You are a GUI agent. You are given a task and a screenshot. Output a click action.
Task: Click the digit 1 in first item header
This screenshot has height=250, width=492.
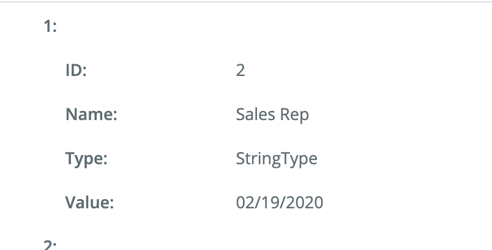click(x=48, y=26)
